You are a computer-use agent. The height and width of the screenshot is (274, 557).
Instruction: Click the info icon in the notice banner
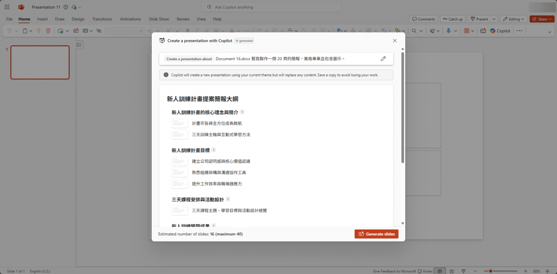166,75
